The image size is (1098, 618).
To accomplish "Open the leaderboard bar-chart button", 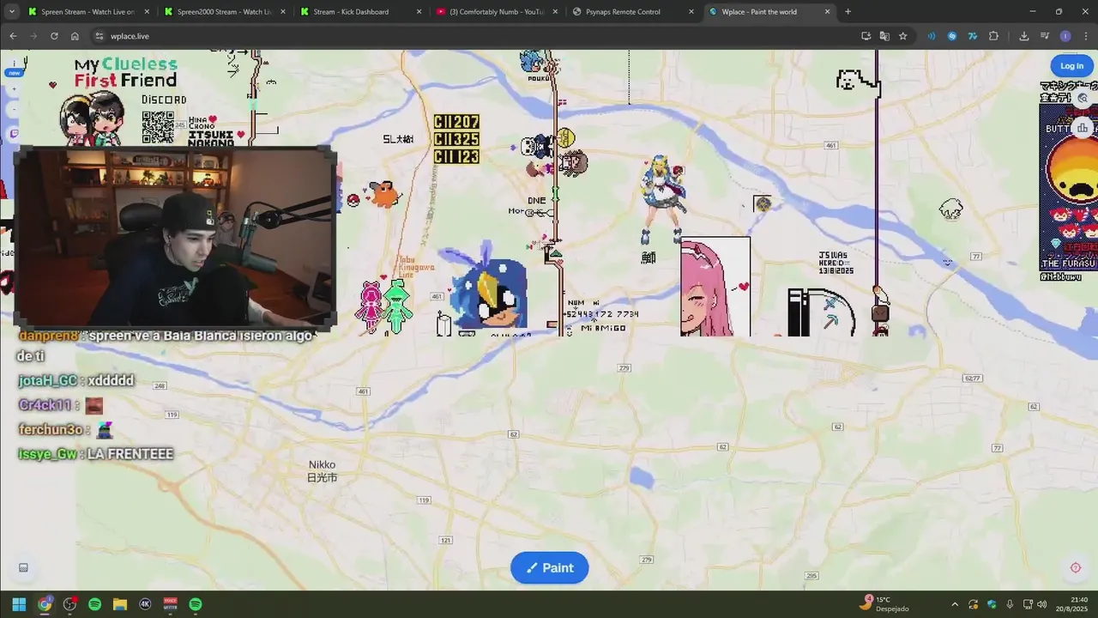I will point(1083,128).
